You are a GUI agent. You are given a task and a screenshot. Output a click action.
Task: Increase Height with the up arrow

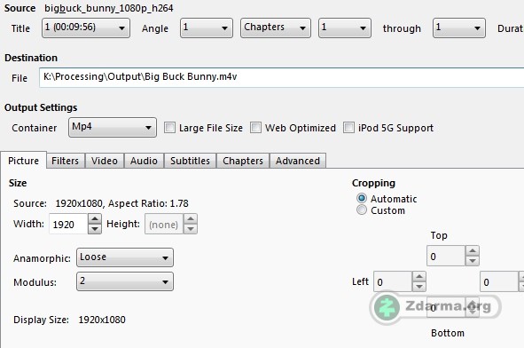(191, 219)
